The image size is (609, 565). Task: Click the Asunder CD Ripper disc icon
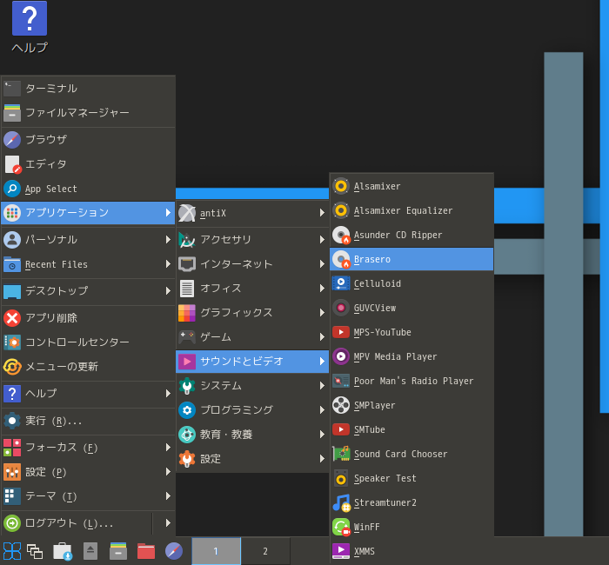pos(341,236)
